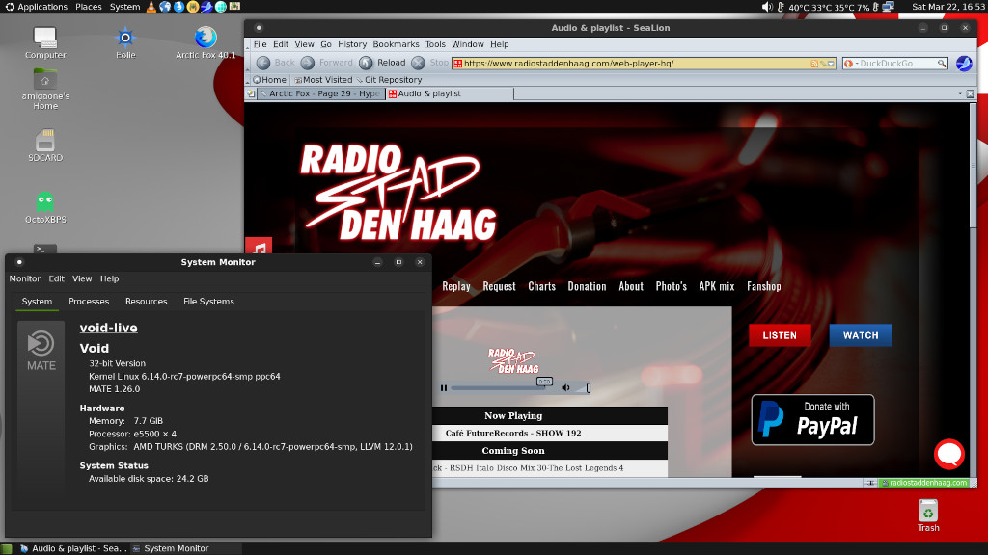This screenshot has width=988, height=555.
Task: Switch to the Processes tab
Action: (89, 302)
